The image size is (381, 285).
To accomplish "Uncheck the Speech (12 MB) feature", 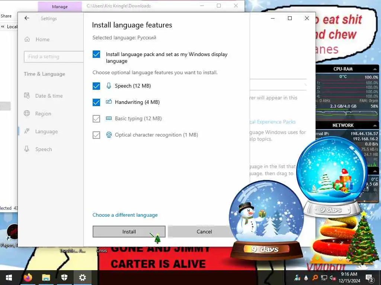I will (96, 86).
